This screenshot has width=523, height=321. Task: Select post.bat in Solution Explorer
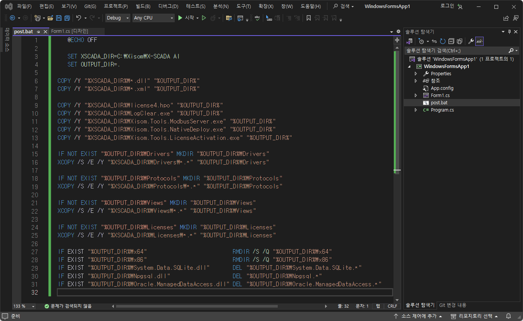[x=439, y=102]
